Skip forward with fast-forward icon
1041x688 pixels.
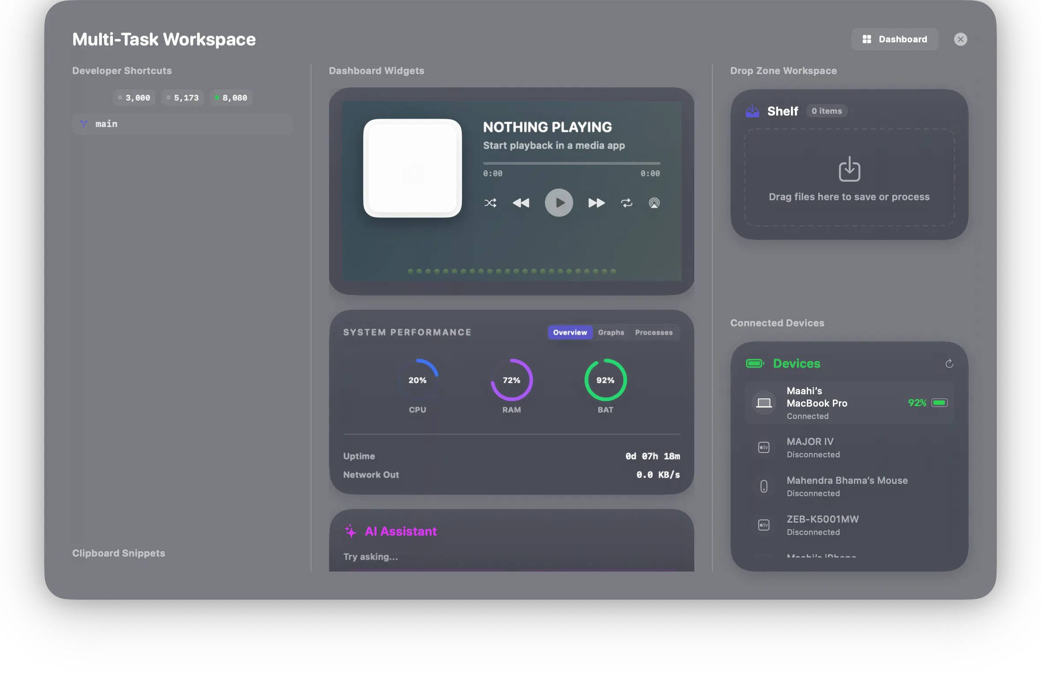pos(596,203)
